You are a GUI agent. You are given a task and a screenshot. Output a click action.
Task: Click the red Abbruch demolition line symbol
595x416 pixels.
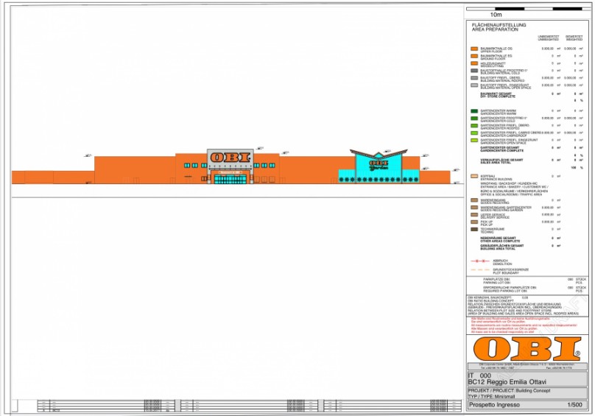pyautogui.click(x=480, y=261)
